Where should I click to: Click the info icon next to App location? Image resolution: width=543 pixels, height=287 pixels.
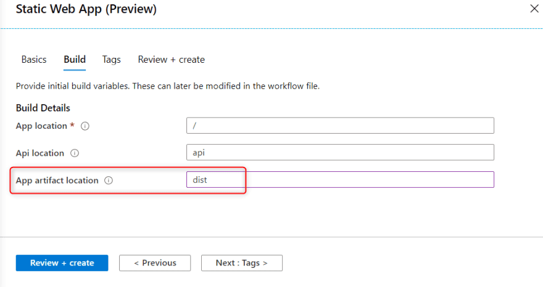[x=85, y=126]
